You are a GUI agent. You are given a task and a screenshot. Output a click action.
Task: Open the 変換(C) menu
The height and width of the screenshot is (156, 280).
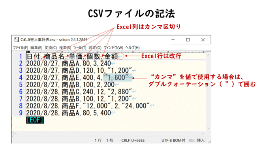click(51, 48)
